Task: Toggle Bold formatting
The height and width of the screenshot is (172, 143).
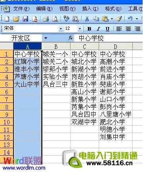Action: coord(89,29)
